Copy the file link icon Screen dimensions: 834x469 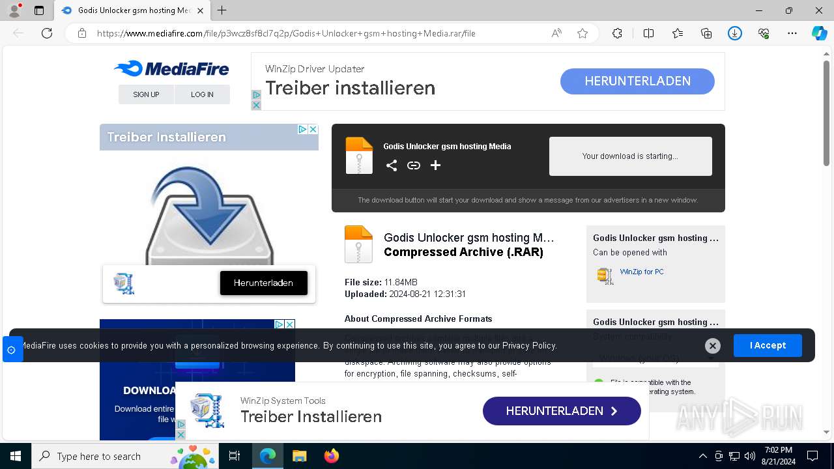click(414, 165)
